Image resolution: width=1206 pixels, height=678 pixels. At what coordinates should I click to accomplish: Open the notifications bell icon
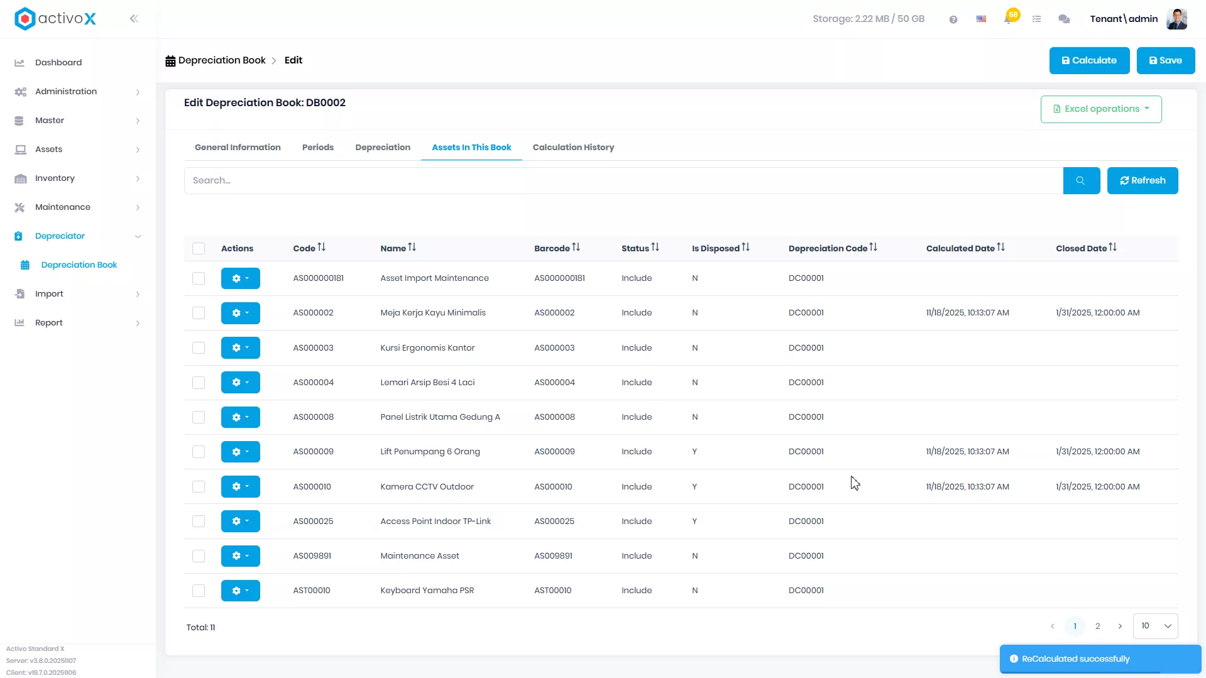1009,18
